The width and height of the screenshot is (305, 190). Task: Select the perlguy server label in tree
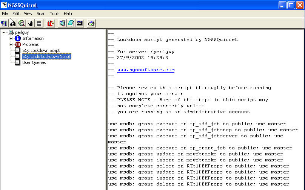22,32
